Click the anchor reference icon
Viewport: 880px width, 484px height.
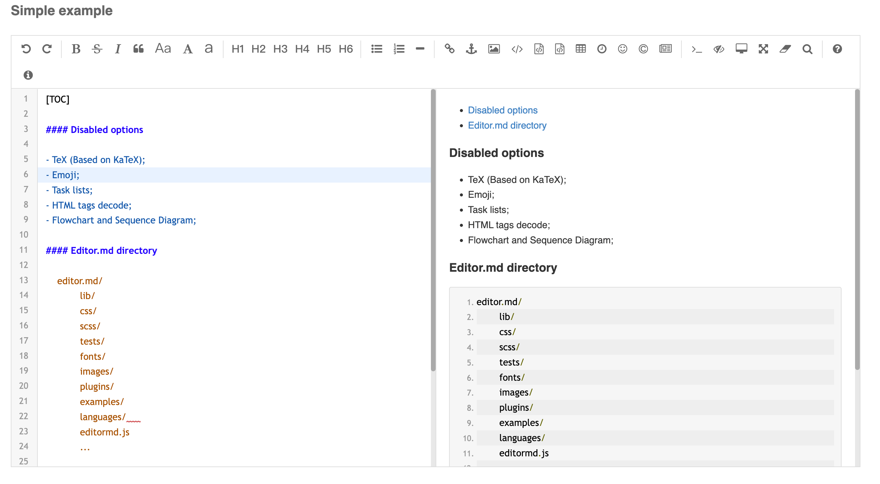coord(471,49)
